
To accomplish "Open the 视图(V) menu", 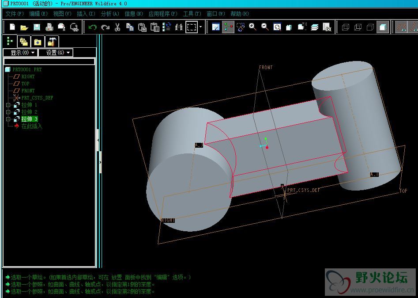I will pyautogui.click(x=62, y=14).
